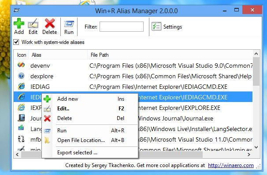The height and width of the screenshot is (175, 267).
Task: Click the dexplore help row icon
Action: [21, 76]
